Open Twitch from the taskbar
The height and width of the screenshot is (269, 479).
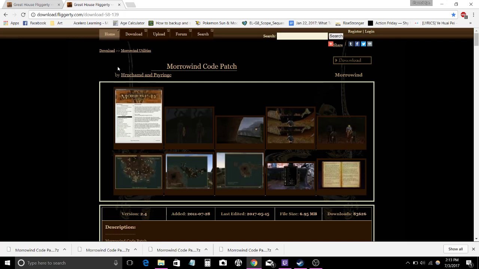[x=285, y=263]
